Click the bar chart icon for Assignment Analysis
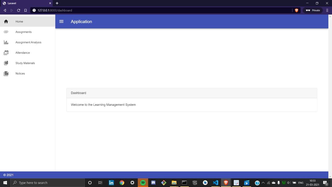The width and height of the screenshot is (332, 187). point(6,42)
